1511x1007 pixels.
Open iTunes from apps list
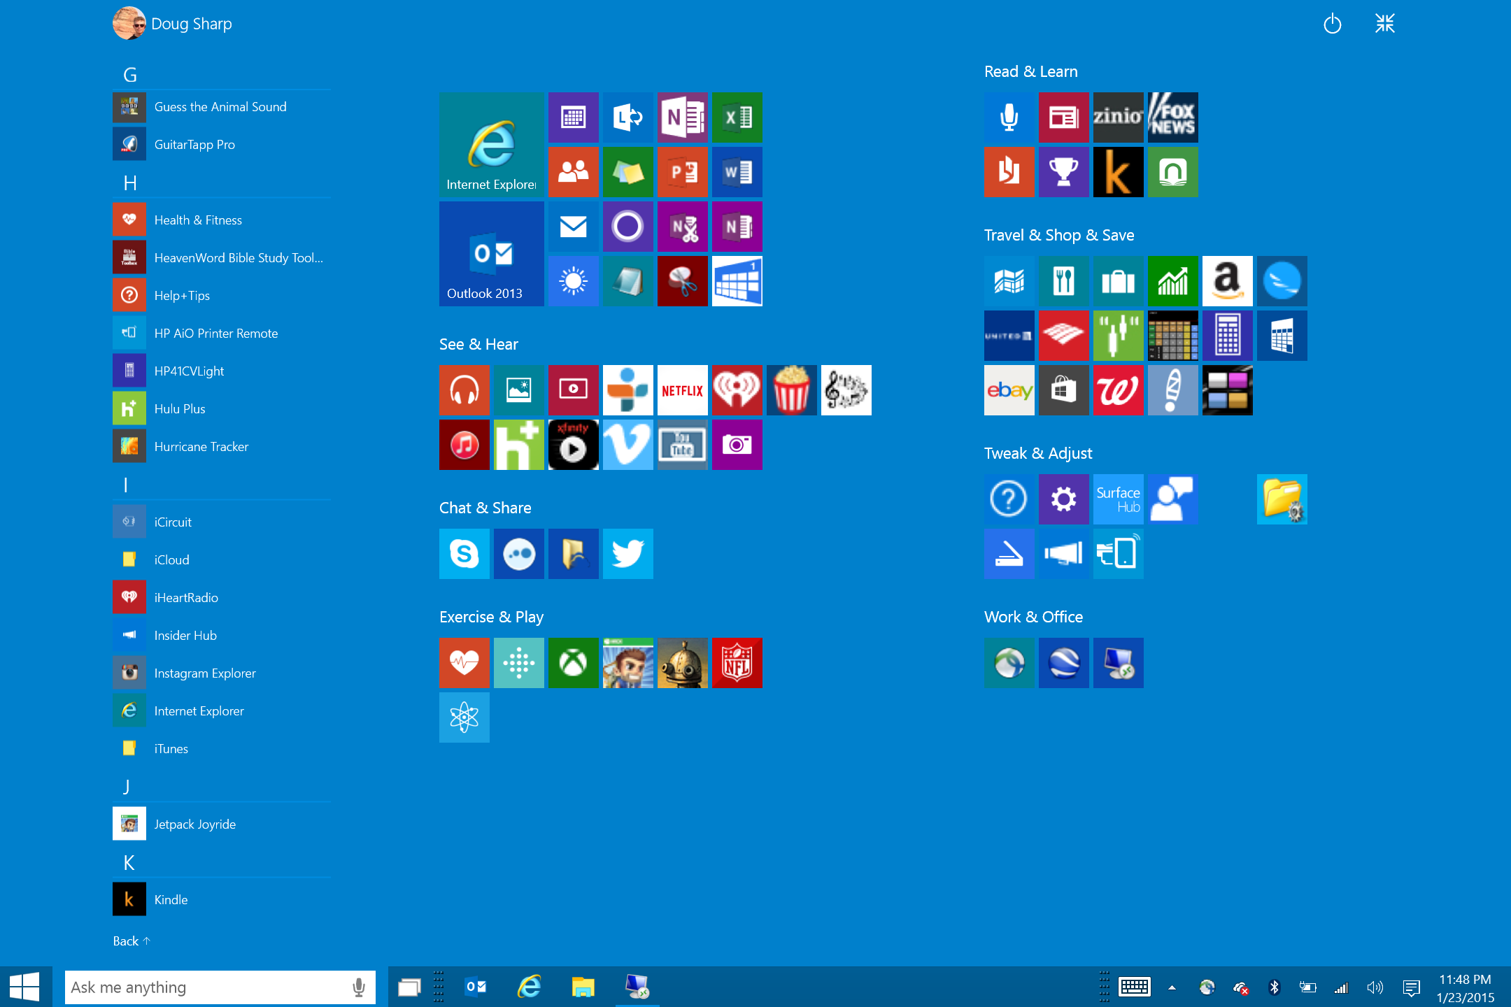click(x=221, y=749)
